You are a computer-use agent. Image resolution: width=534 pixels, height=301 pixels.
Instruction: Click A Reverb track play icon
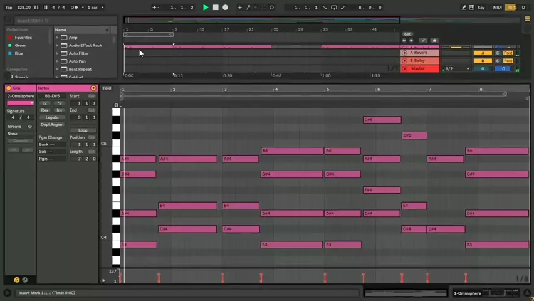point(405,53)
